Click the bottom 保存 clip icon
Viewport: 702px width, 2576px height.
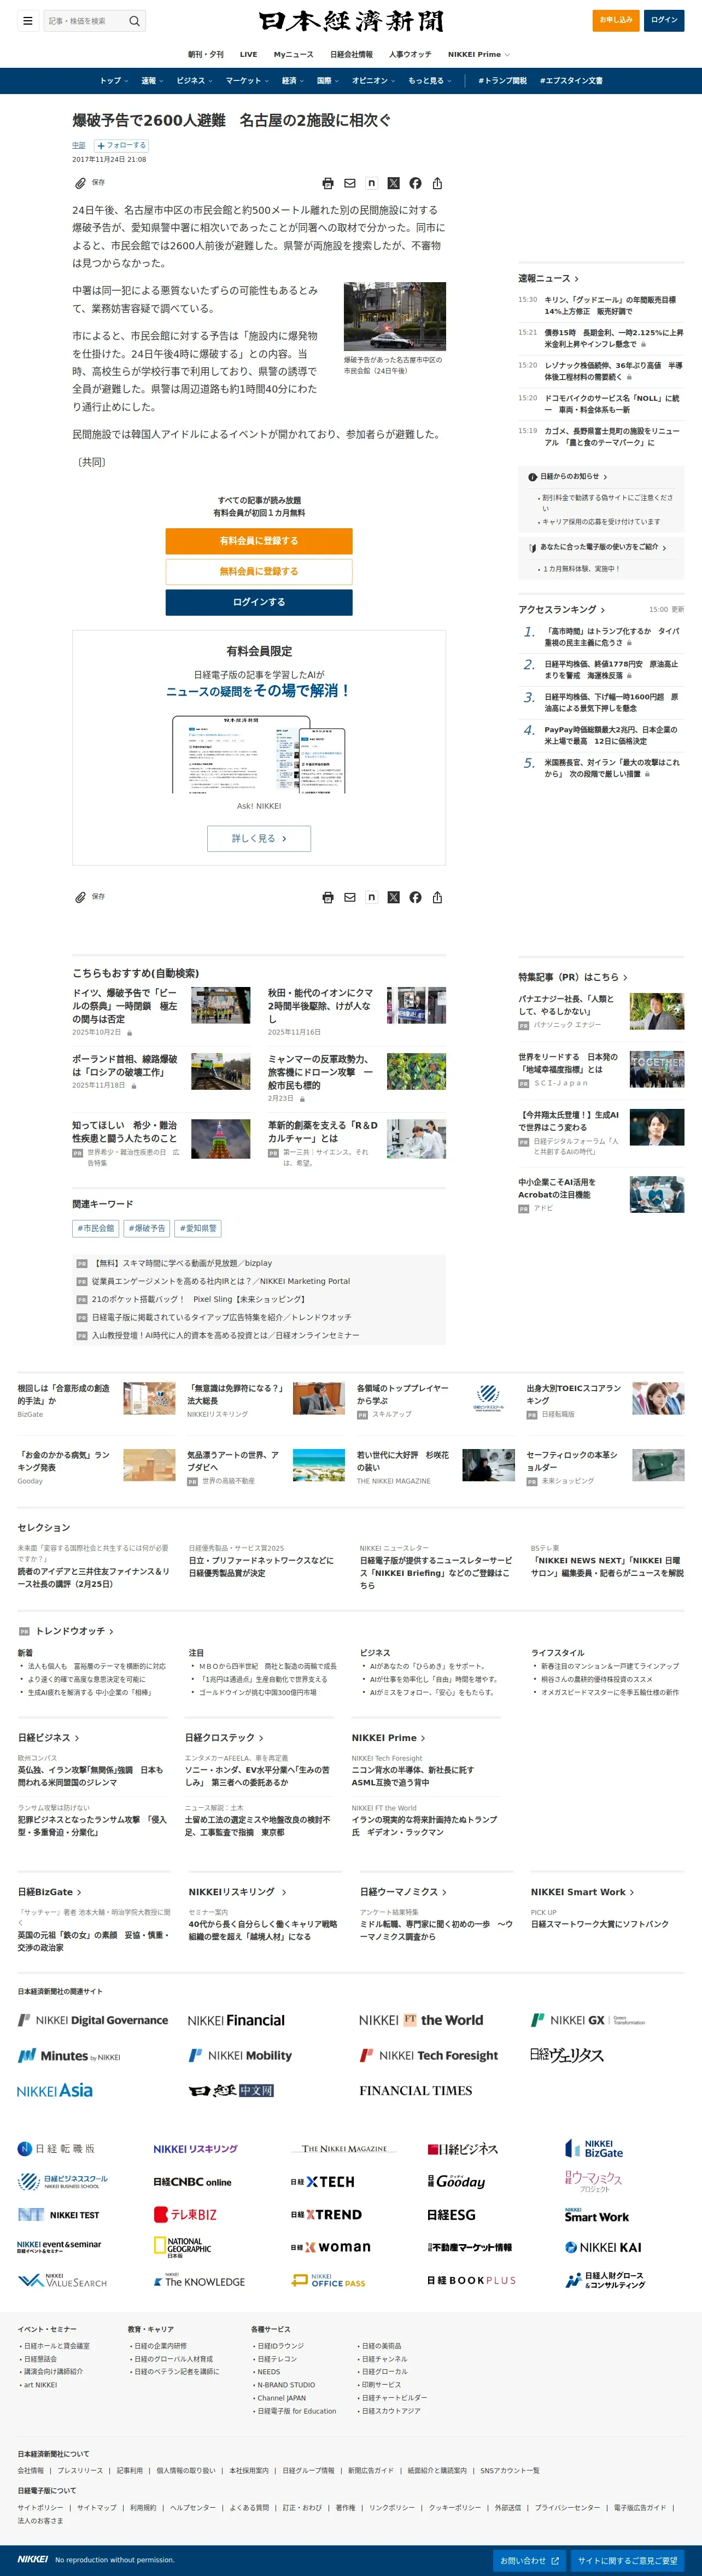coord(80,897)
